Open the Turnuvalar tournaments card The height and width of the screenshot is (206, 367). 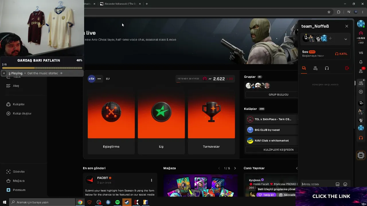click(211, 122)
